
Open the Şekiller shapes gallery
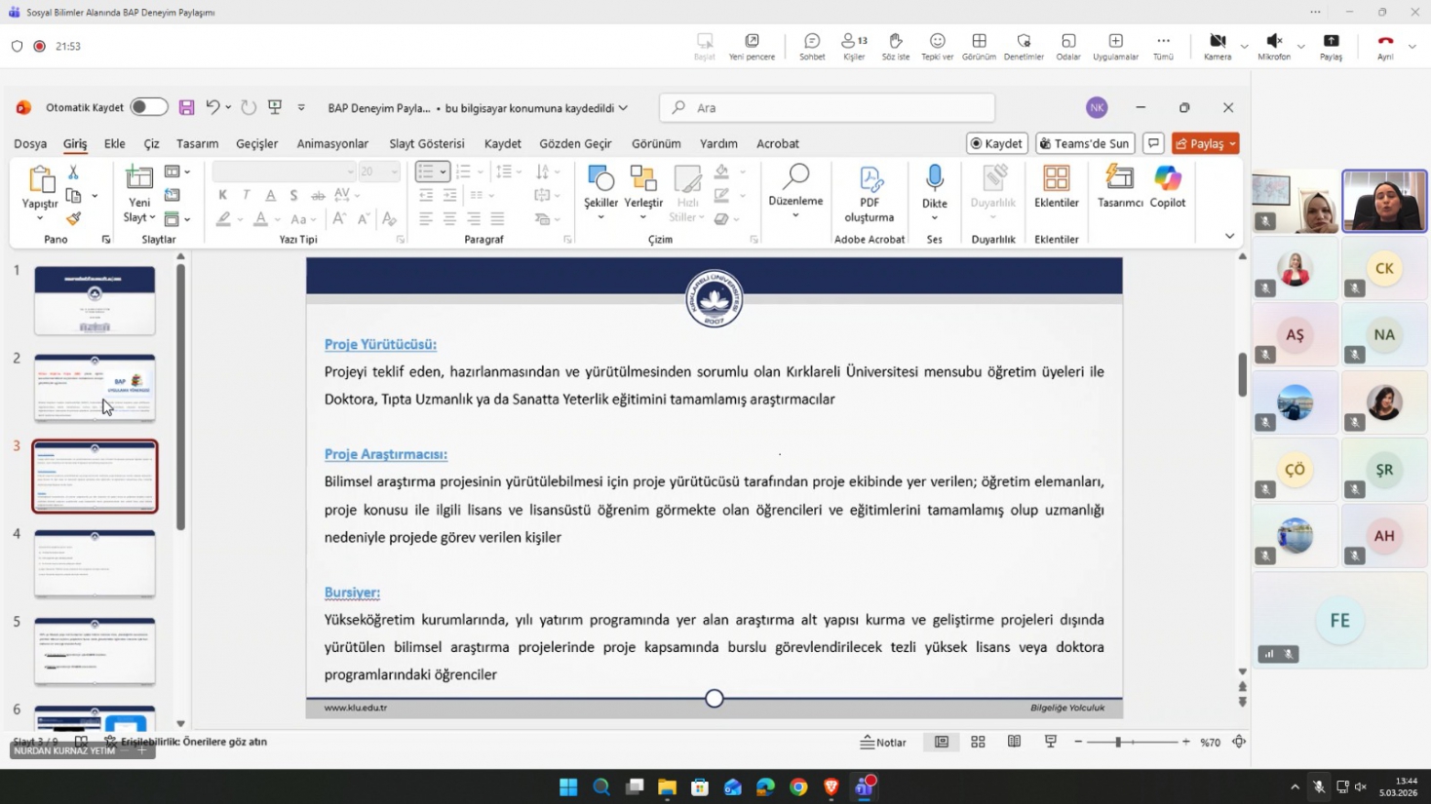(600, 186)
